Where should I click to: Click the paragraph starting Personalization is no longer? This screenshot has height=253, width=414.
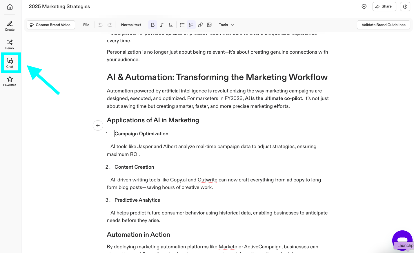[217, 56]
